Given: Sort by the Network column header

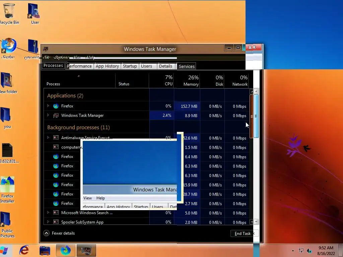Looking at the screenshot, I should pos(237,80).
